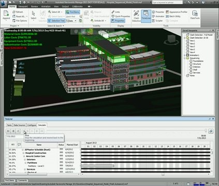Image resolution: width=219 pixels, height=186 pixels.
Task: Open the Sets dropdown in ribbon
Action: click(x=71, y=21)
